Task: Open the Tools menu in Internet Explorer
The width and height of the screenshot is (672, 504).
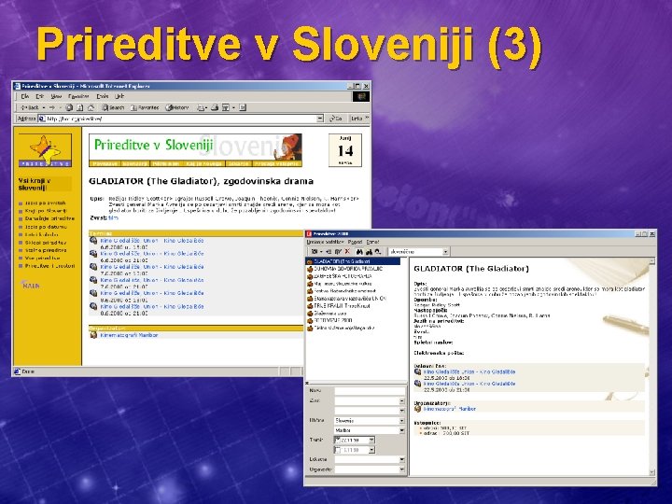Action: [102, 96]
